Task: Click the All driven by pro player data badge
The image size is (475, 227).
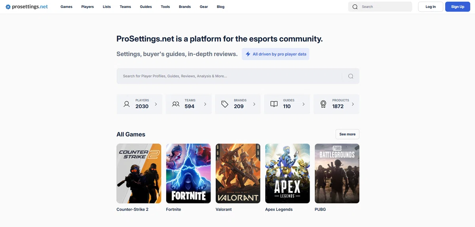Action: (x=275, y=54)
